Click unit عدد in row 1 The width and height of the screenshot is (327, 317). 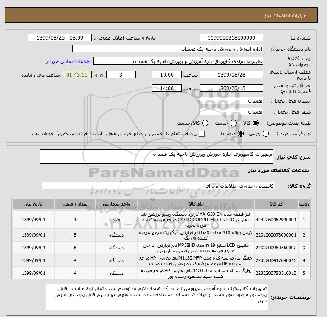[116, 220]
